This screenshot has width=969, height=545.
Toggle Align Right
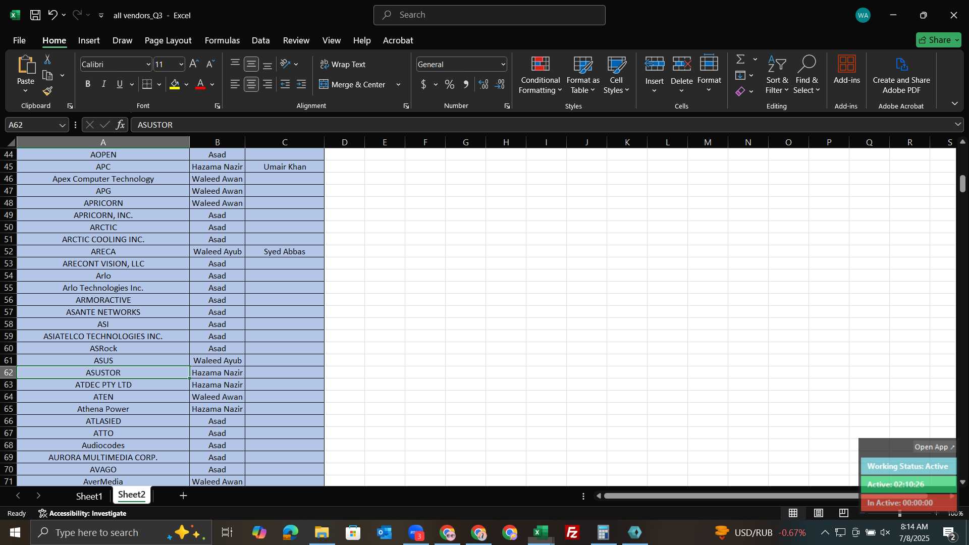tap(267, 84)
